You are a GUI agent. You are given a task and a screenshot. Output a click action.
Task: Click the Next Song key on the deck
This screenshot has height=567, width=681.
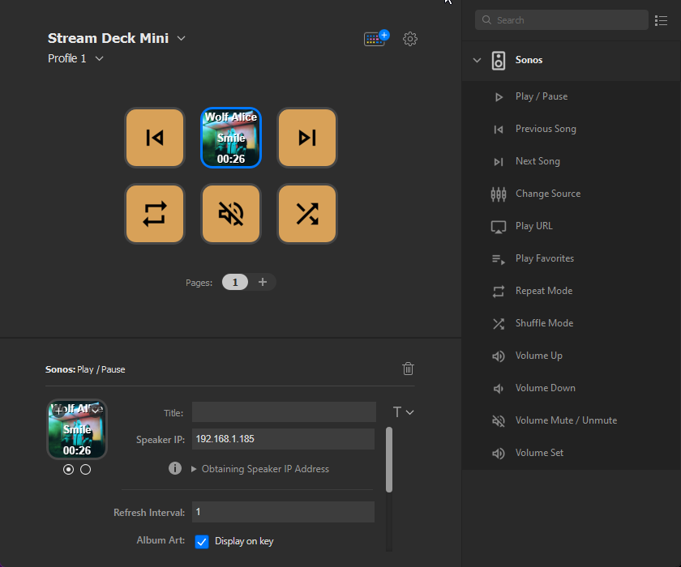[x=307, y=138]
